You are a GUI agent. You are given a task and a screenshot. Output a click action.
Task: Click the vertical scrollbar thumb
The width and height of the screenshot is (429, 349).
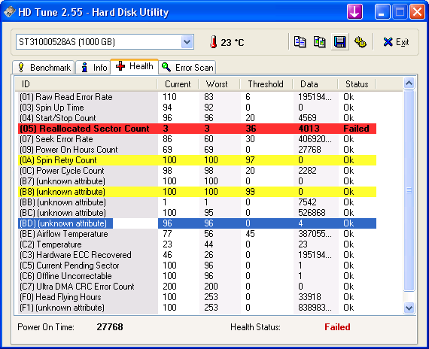(x=409, y=190)
